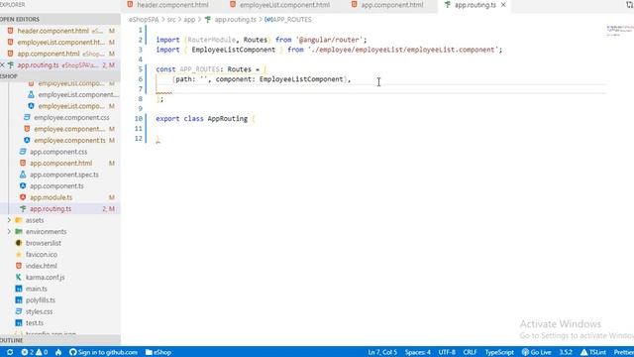The height and width of the screenshot is (357, 634).
Task: Close the app.routing.ts tab
Action: click(503, 5)
